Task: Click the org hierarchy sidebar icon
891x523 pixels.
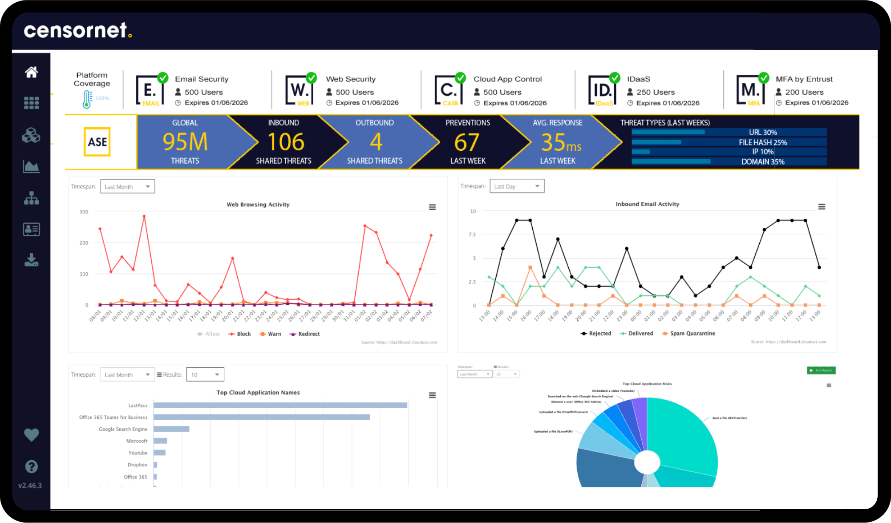Action: point(31,198)
